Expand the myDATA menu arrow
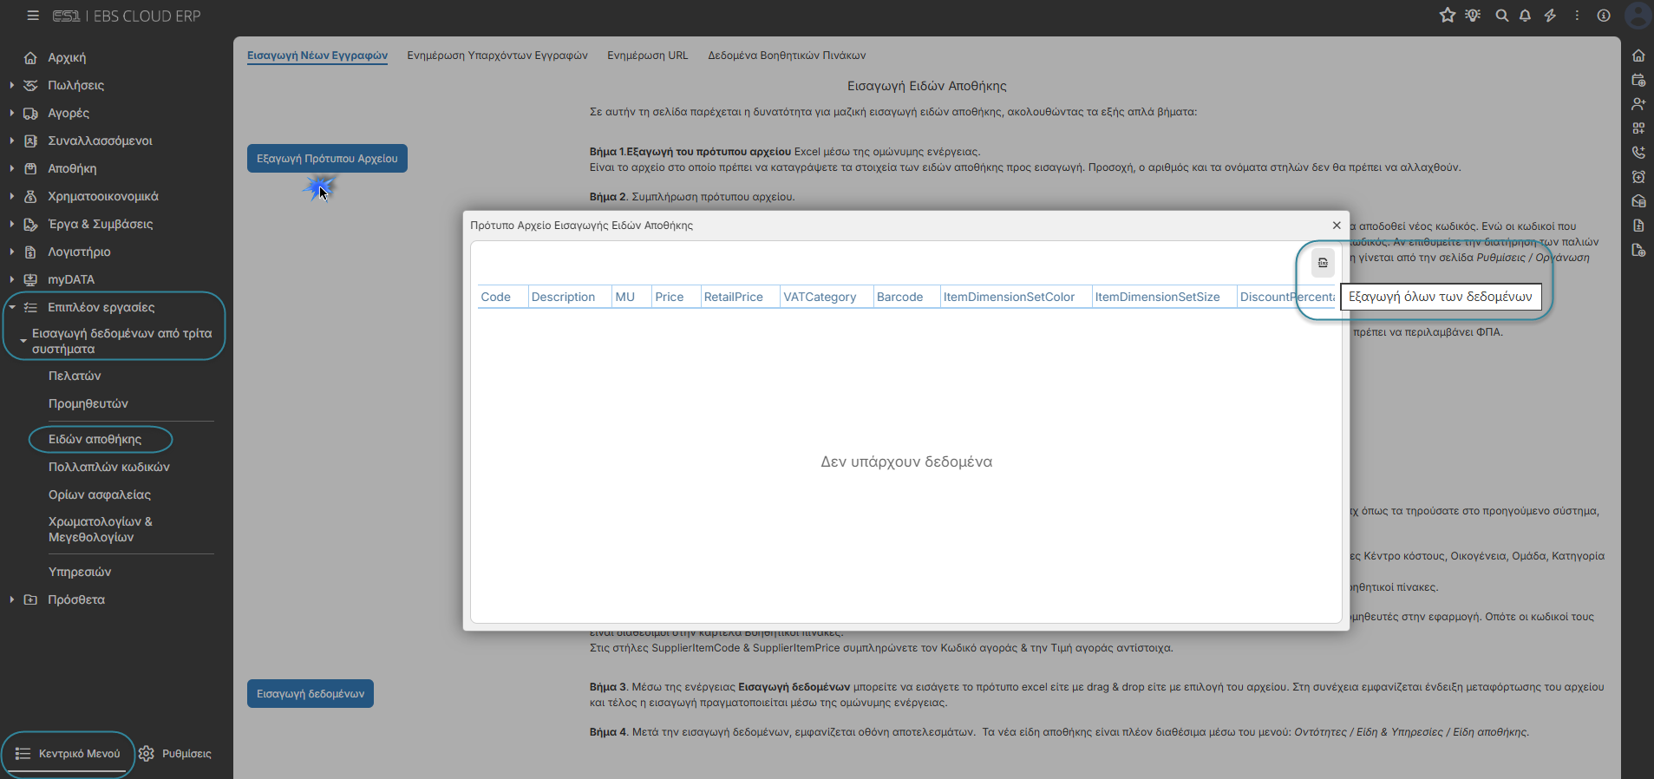The image size is (1654, 779). point(11,279)
